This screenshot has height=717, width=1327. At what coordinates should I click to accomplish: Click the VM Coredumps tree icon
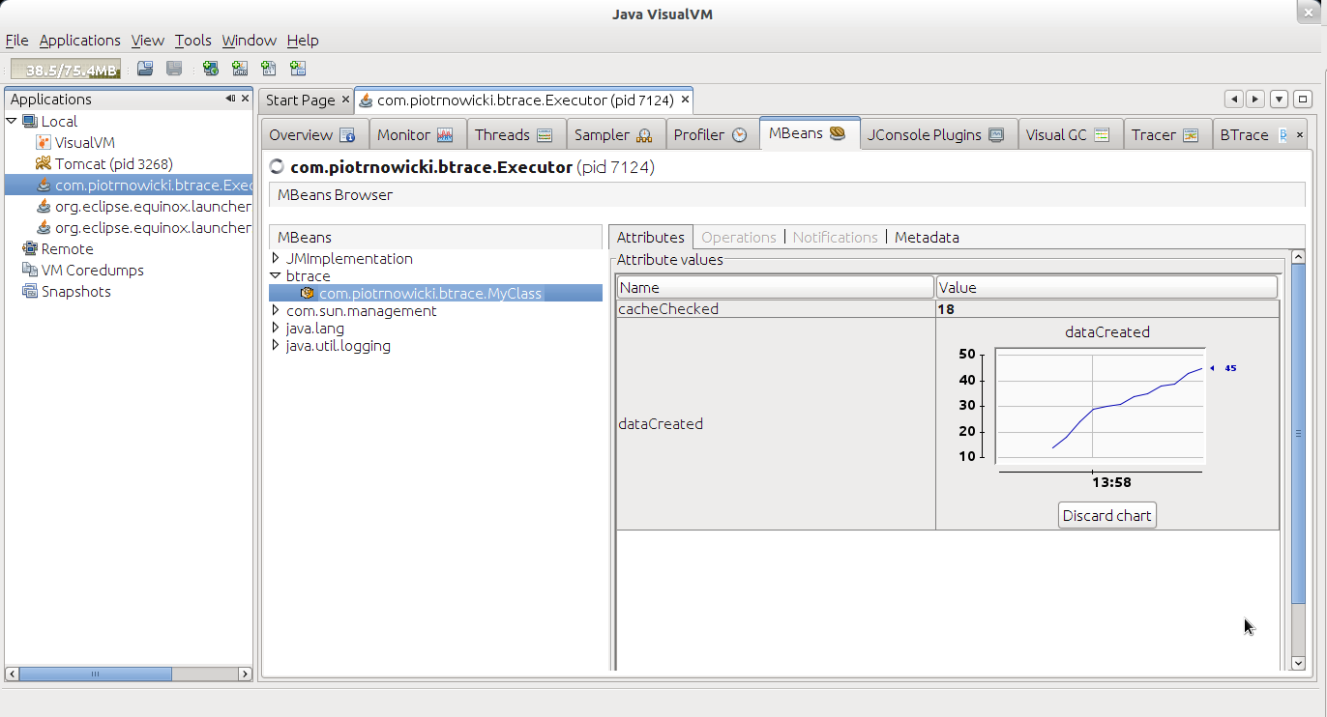pos(29,270)
